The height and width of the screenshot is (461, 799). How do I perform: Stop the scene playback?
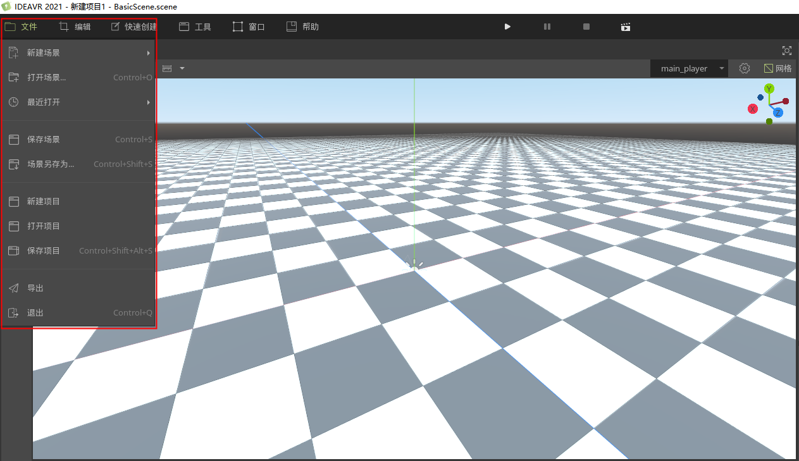[x=586, y=27]
